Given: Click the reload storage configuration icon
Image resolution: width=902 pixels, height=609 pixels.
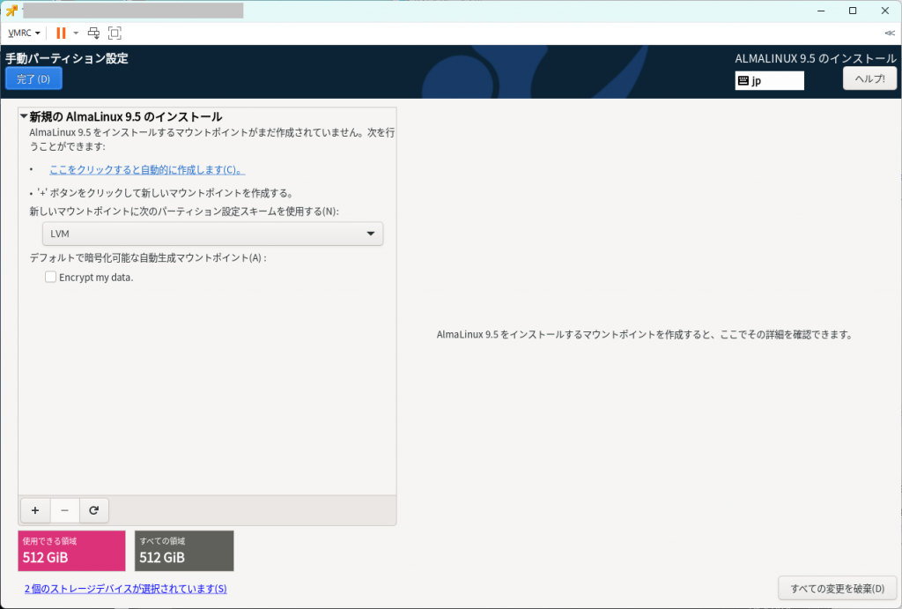Looking at the screenshot, I should click(93, 510).
